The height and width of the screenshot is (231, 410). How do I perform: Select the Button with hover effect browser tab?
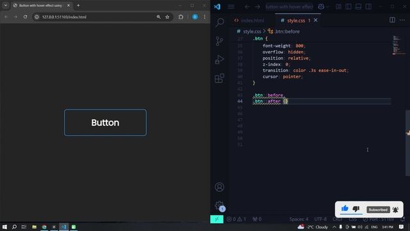(x=40, y=5)
